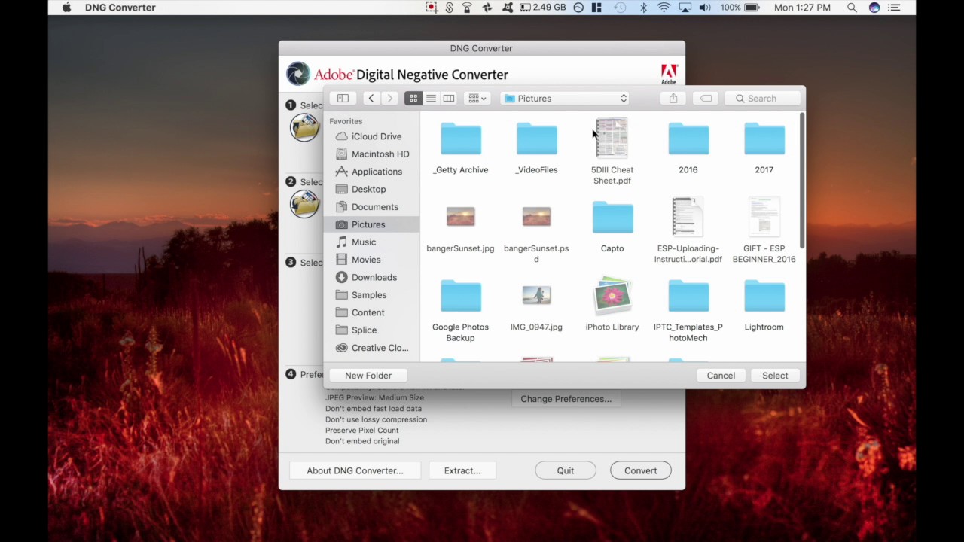Click the AirPlay display menu bar icon
The image size is (964, 542).
coord(685,8)
